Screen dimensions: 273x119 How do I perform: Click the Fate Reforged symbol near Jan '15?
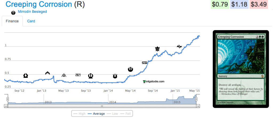pos(179,46)
